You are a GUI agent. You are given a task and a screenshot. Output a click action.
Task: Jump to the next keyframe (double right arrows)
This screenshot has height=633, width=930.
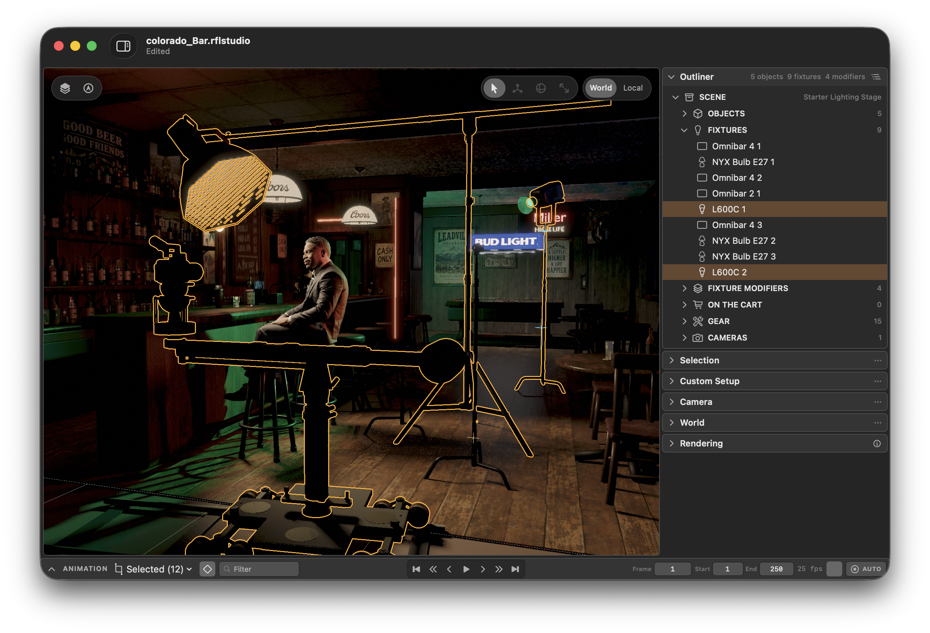pos(499,569)
